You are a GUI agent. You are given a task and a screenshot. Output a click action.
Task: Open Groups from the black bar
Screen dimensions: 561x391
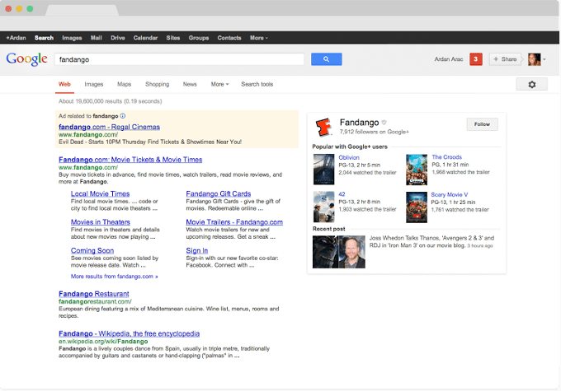click(199, 38)
